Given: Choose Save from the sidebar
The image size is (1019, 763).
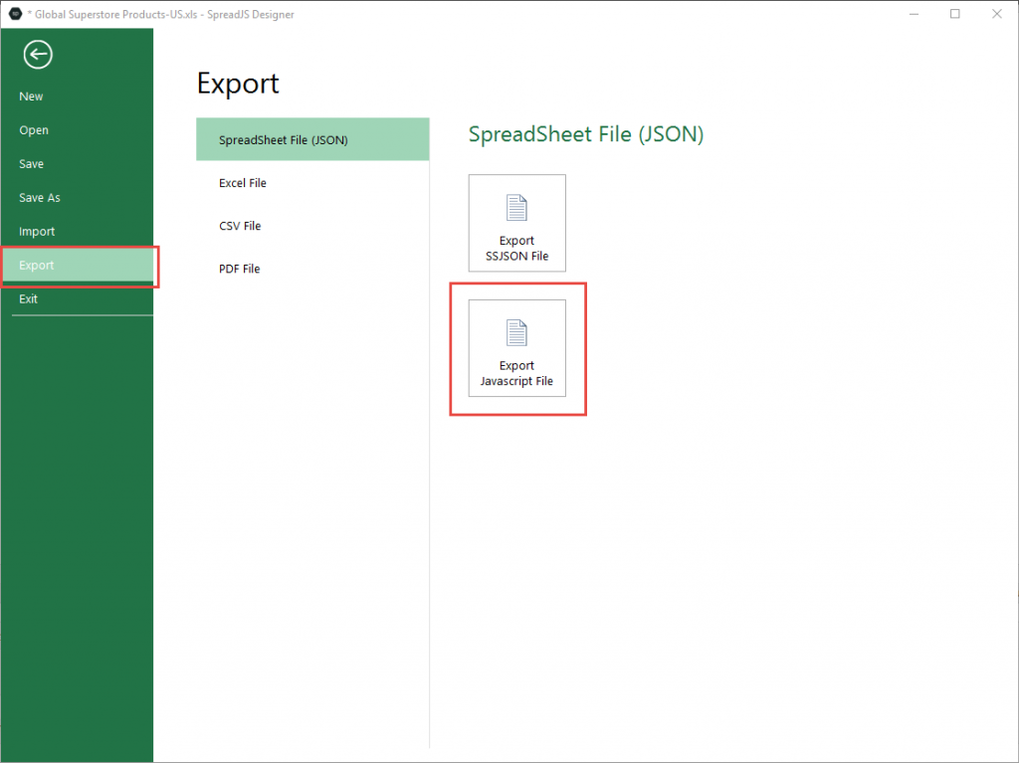Looking at the screenshot, I should pos(77,164).
